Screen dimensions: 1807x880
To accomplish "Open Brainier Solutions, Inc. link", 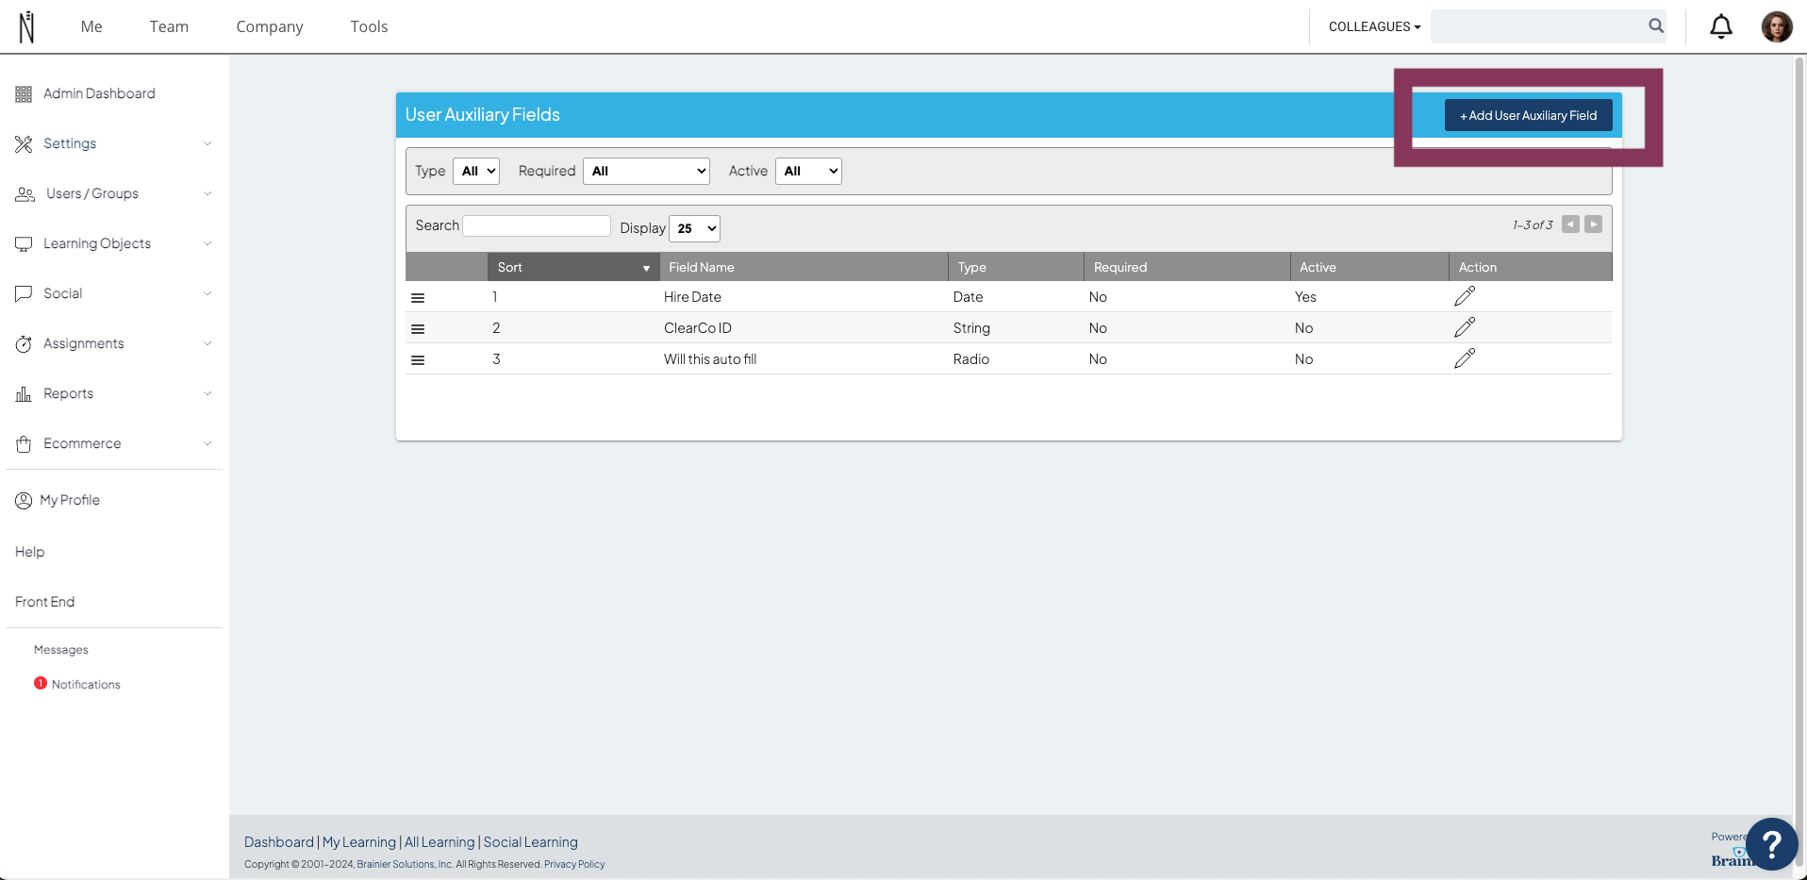I will click(405, 864).
